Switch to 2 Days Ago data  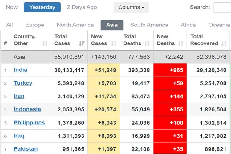point(82,7)
